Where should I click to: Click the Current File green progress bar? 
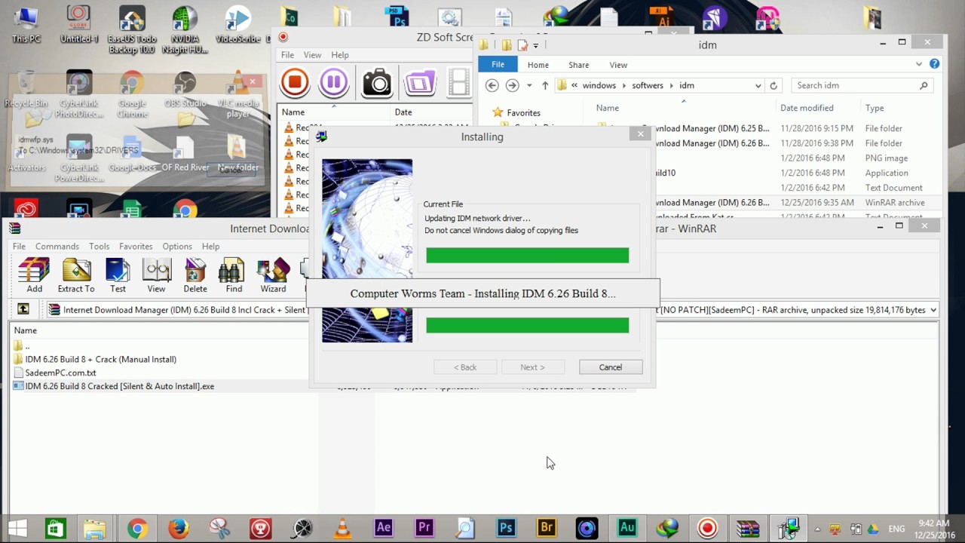527,256
